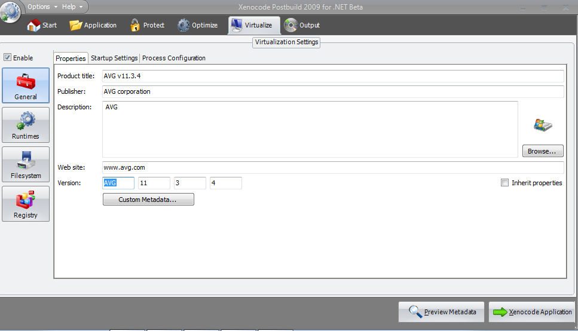
Task: Check the Inherit properties checkbox
Action: coord(504,182)
